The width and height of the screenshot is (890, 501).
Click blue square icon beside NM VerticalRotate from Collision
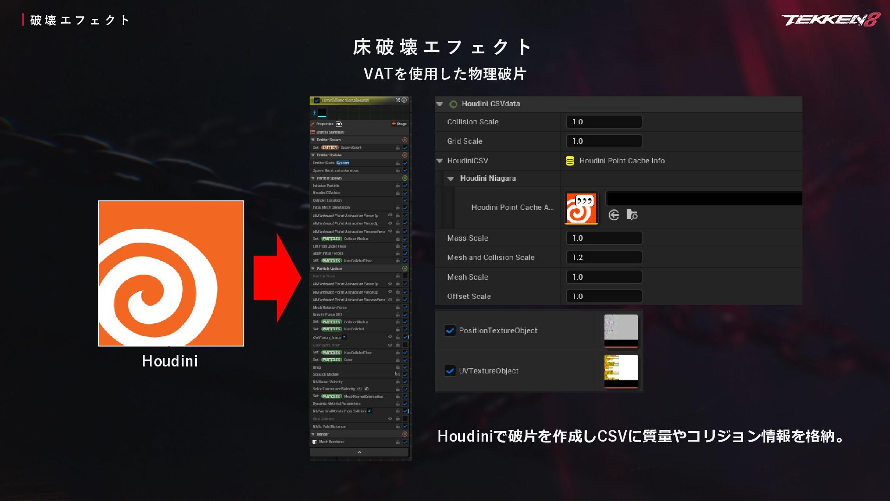tap(369, 411)
